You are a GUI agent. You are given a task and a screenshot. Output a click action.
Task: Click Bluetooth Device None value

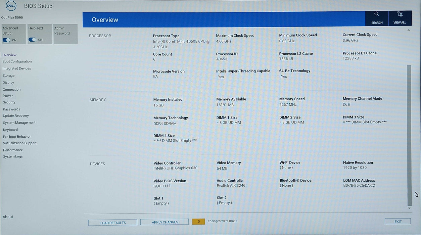(286, 186)
